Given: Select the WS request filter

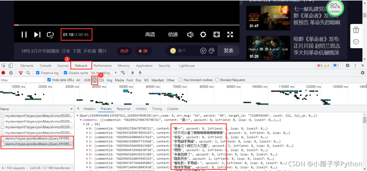Looking at the screenshot, I should pos(146,80).
